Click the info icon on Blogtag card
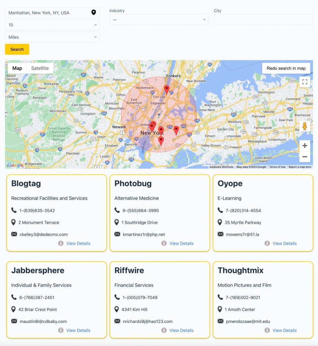 point(61,243)
